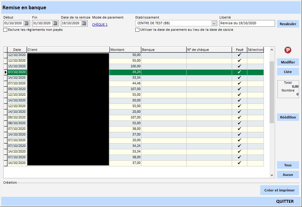
Task: Open the CHÈQUE 1 payment mode link
Action: [100, 25]
